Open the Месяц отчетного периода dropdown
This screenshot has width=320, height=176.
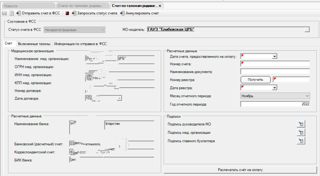coord(275,96)
